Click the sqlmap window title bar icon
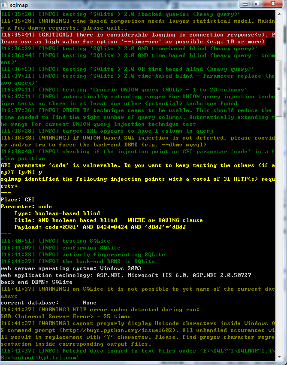 (4, 5)
